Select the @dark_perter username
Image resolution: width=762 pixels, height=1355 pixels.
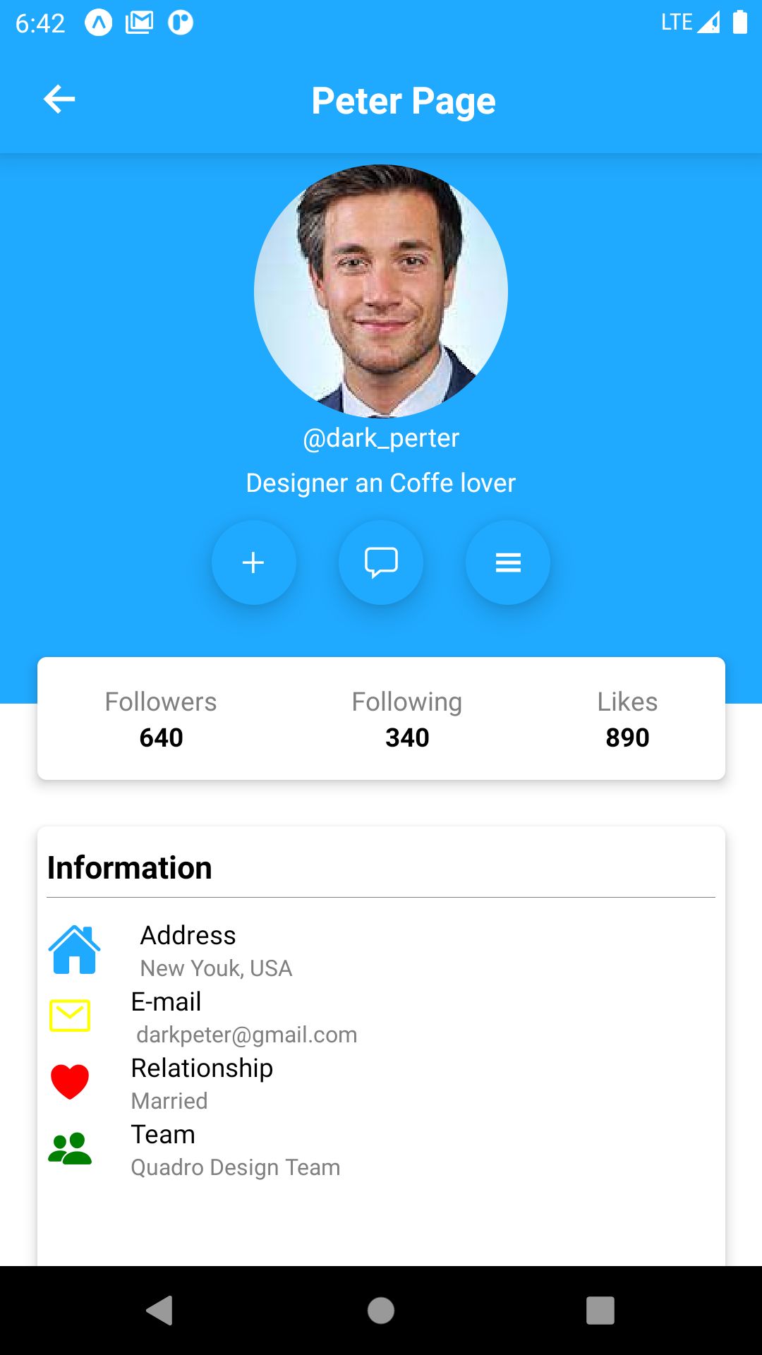(x=381, y=438)
